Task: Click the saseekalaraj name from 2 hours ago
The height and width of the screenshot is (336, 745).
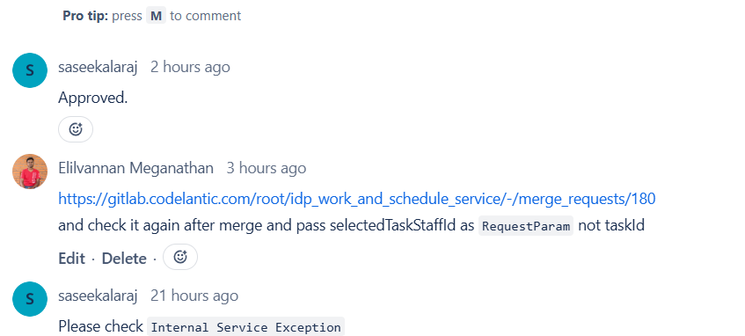Action: 98,67
